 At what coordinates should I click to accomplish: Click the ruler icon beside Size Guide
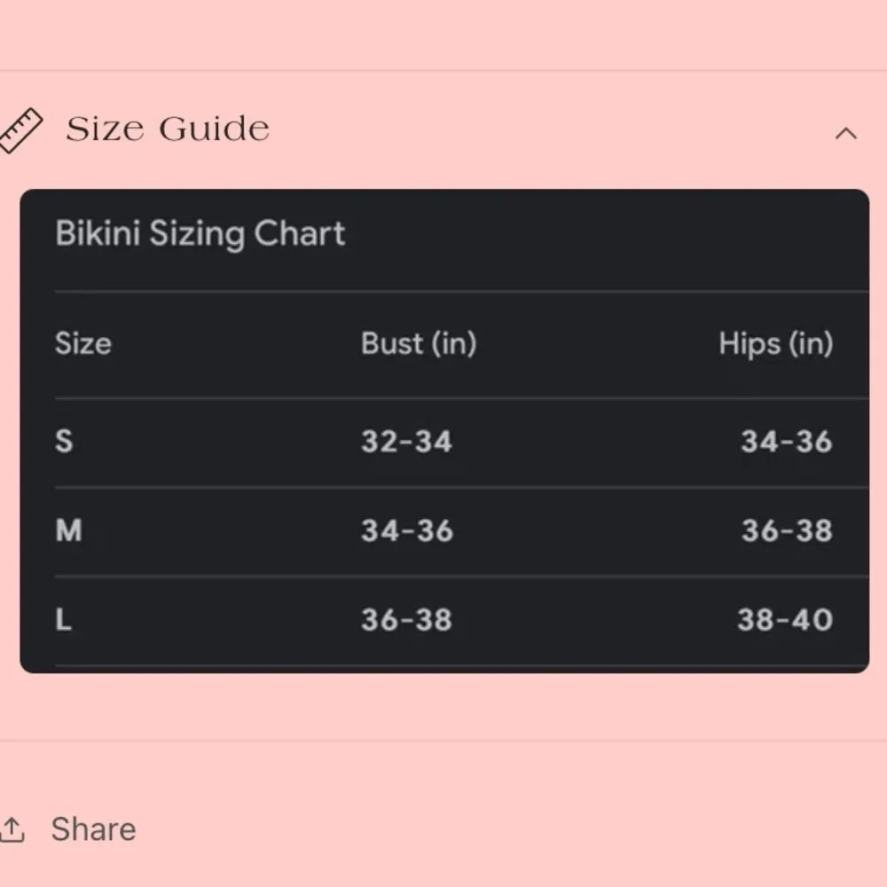click(x=20, y=130)
